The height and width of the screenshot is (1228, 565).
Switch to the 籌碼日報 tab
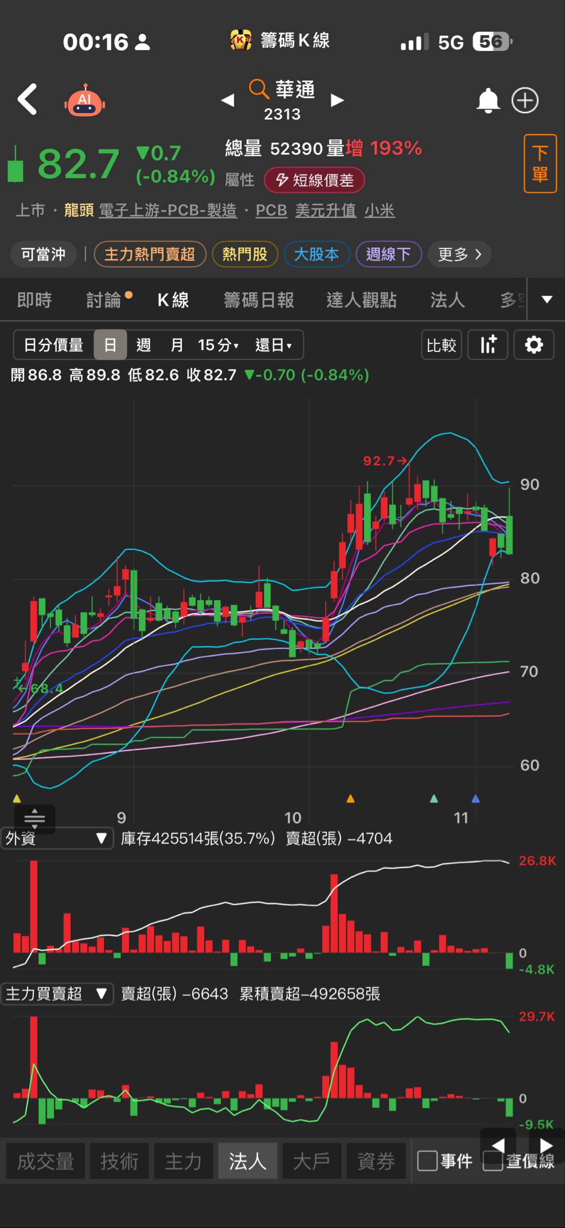(258, 300)
